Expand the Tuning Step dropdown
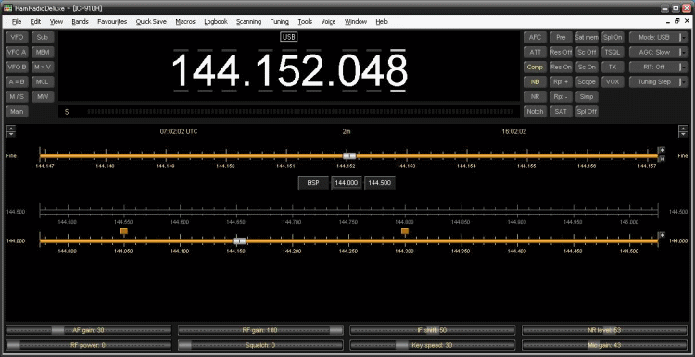This screenshot has height=357, width=695. pyautogui.click(x=683, y=81)
